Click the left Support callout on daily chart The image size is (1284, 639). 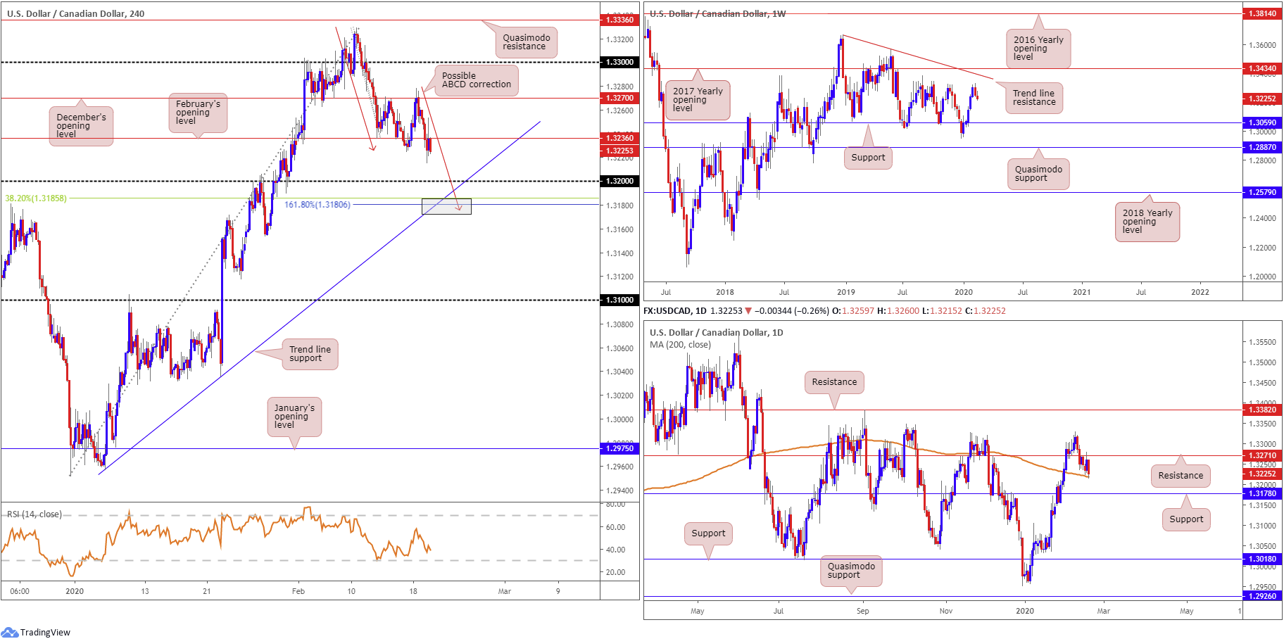708,533
